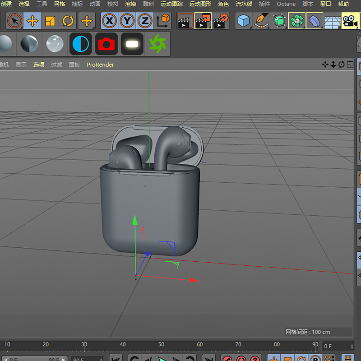Image resolution: width=361 pixels, height=361 pixels.
Task: Open the 工具 menu
Action: pos(42,4)
